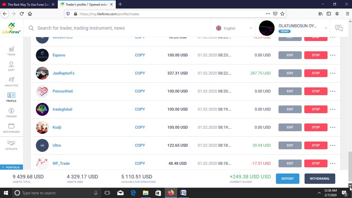Open Metatrader in the sidebar

(11, 128)
